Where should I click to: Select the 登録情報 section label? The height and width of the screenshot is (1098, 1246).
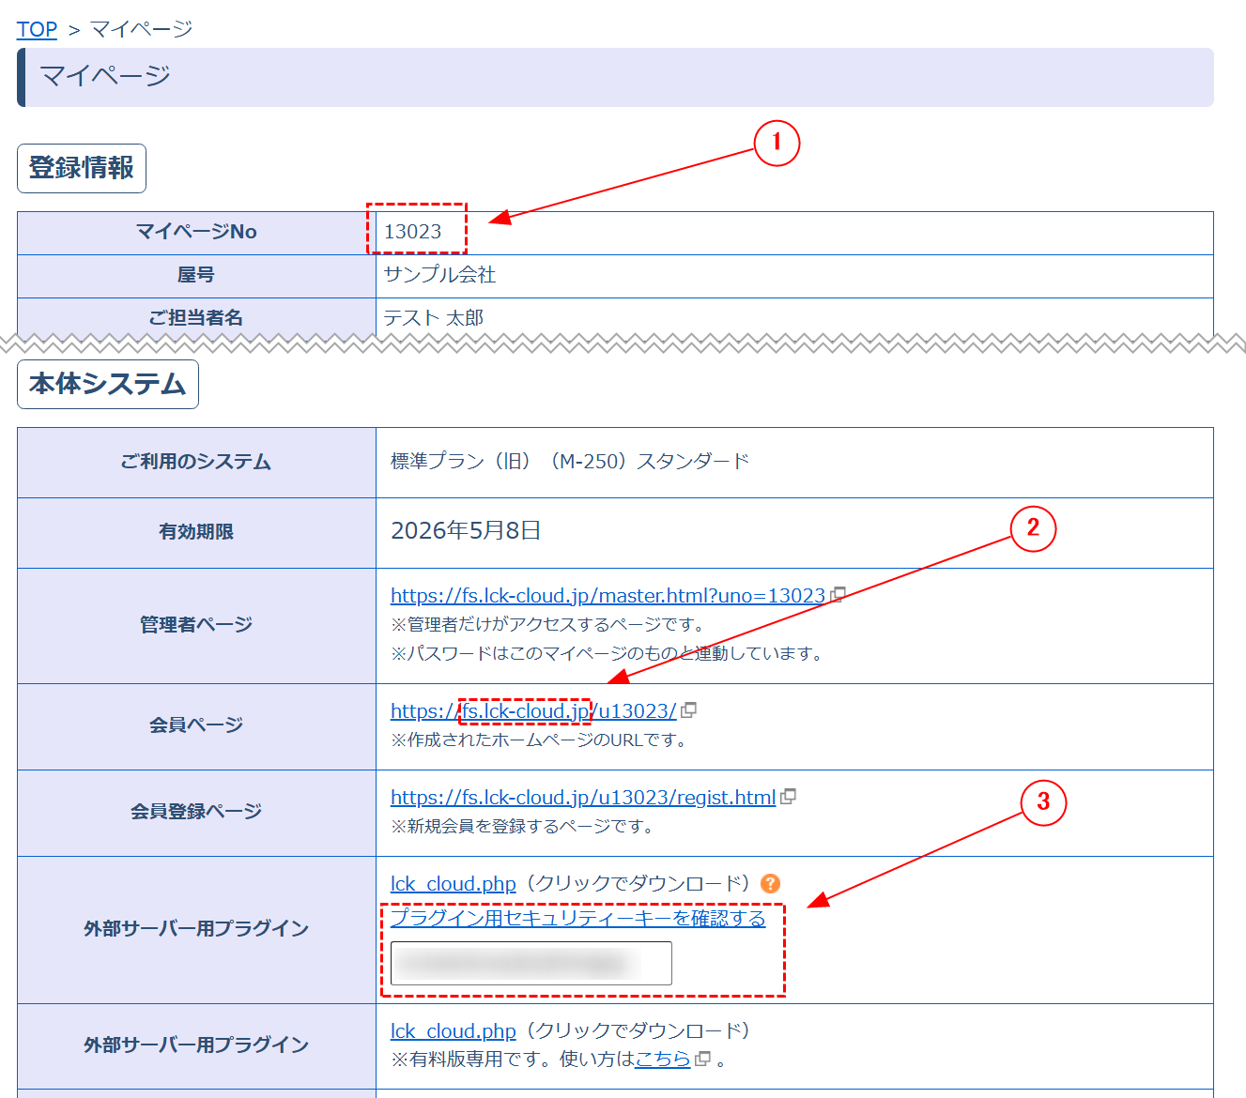click(x=82, y=168)
